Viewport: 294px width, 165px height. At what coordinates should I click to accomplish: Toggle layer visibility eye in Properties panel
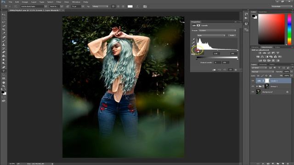point(230,70)
